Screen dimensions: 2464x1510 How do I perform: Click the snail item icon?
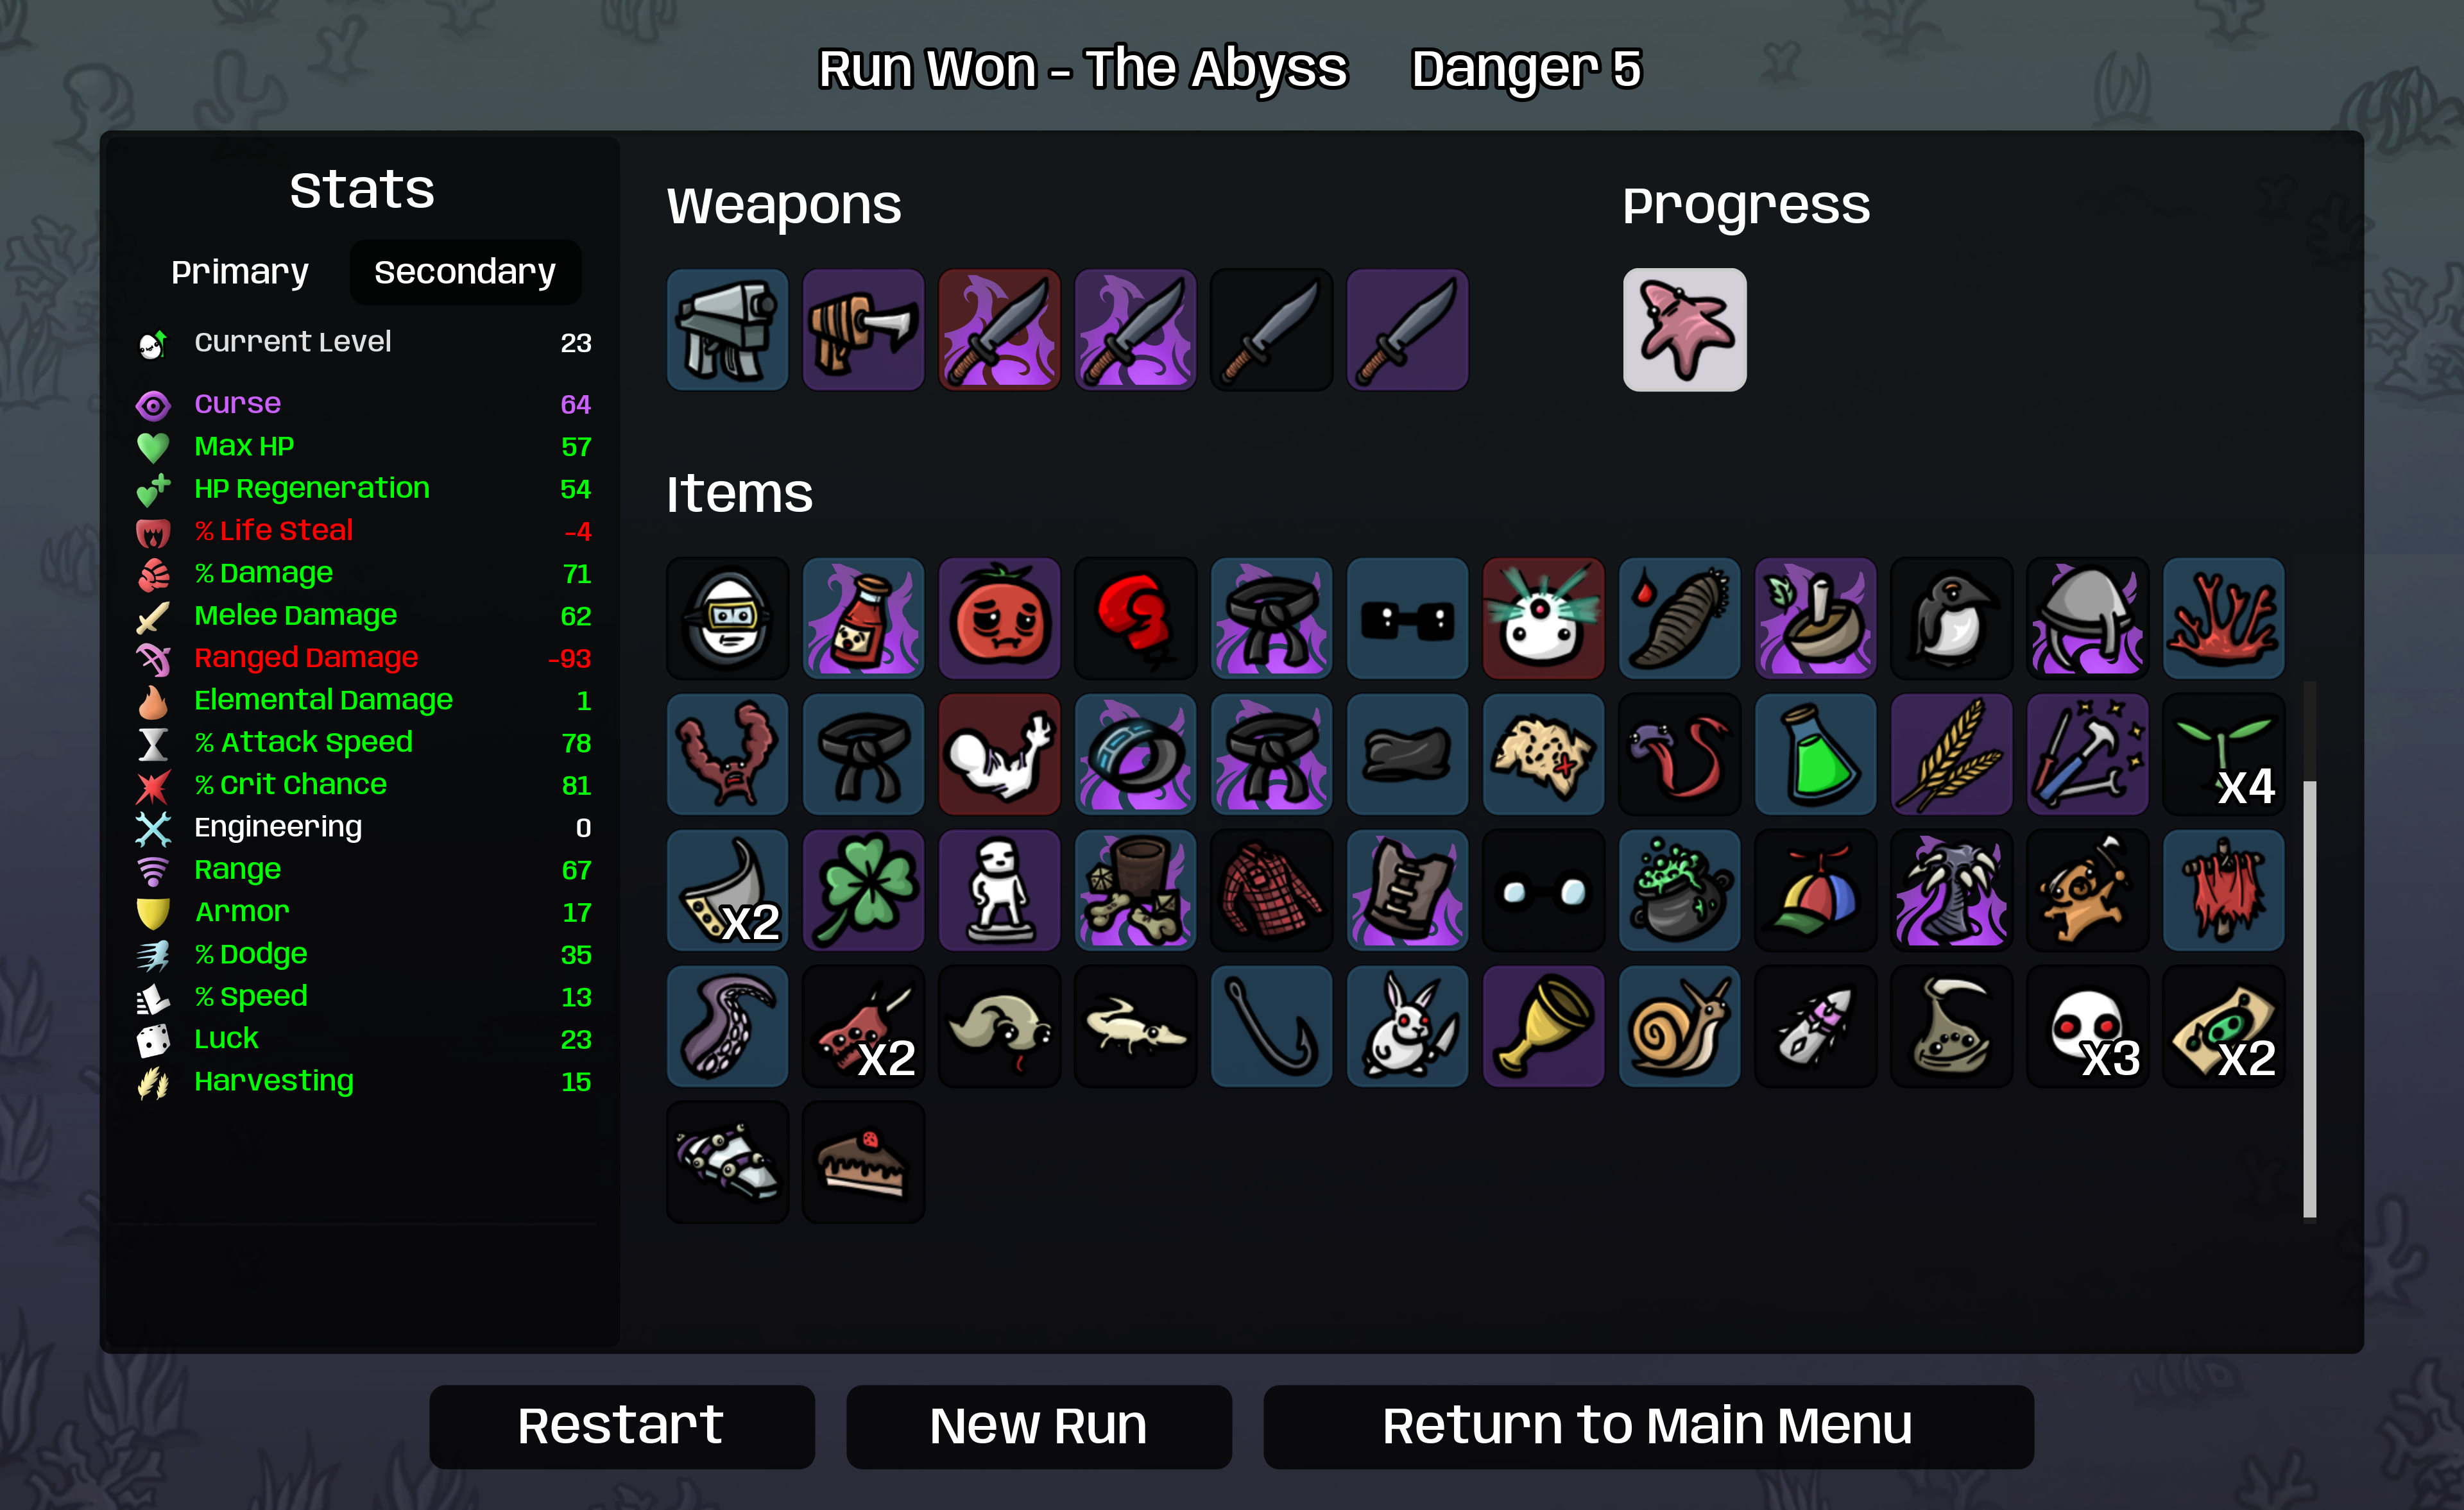(x=1679, y=1026)
